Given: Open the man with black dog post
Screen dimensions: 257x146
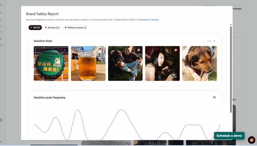Looking at the screenshot, I should pyautogui.click(x=125, y=63).
